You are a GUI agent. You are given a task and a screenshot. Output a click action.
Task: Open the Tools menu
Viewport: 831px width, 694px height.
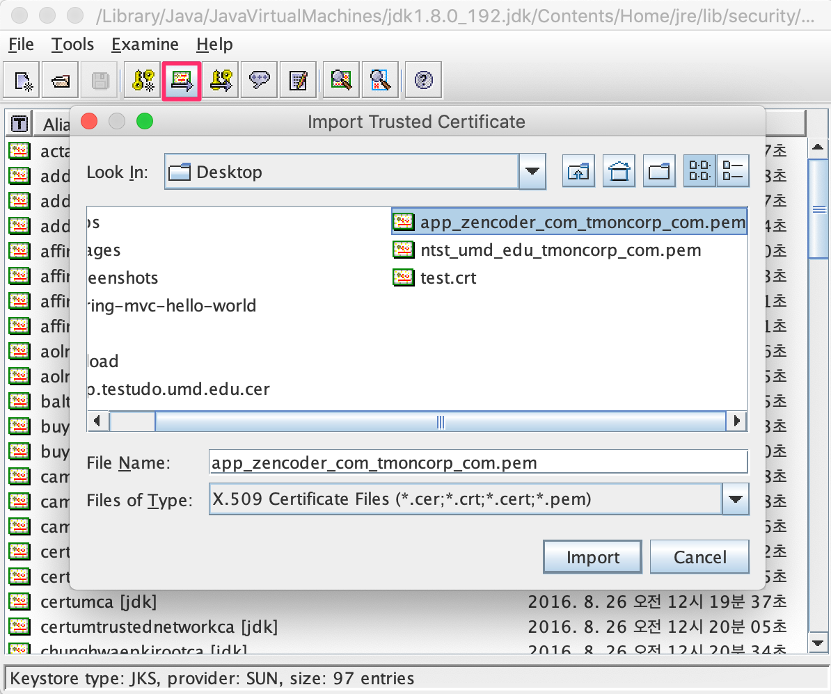(x=72, y=45)
